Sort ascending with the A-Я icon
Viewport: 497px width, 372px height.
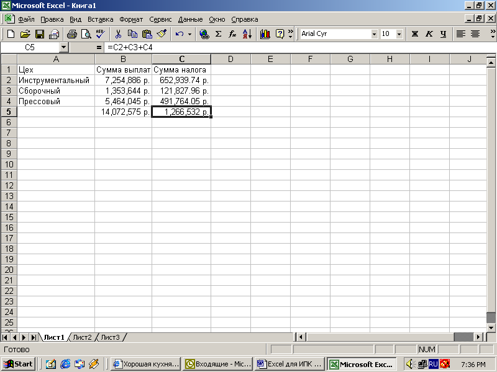coord(247,34)
